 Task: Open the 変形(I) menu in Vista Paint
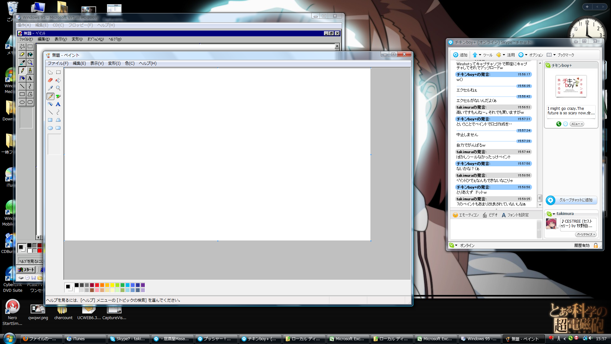(x=114, y=63)
